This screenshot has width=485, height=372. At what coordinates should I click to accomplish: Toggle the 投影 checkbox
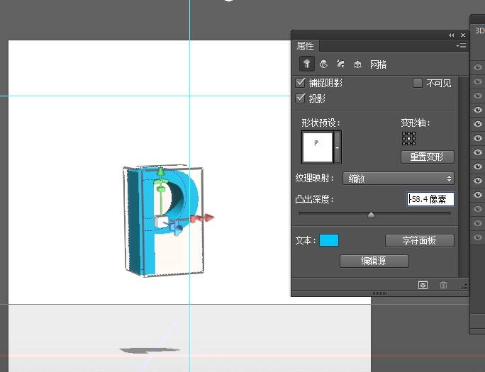point(301,98)
